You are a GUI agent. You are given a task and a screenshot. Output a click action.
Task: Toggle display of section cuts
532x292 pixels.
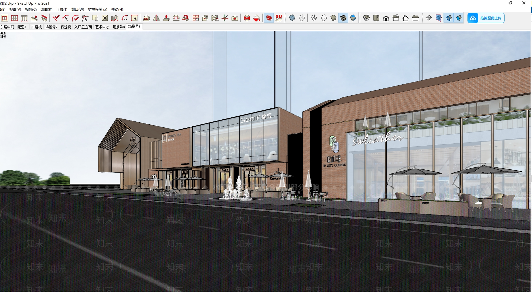coord(449,18)
